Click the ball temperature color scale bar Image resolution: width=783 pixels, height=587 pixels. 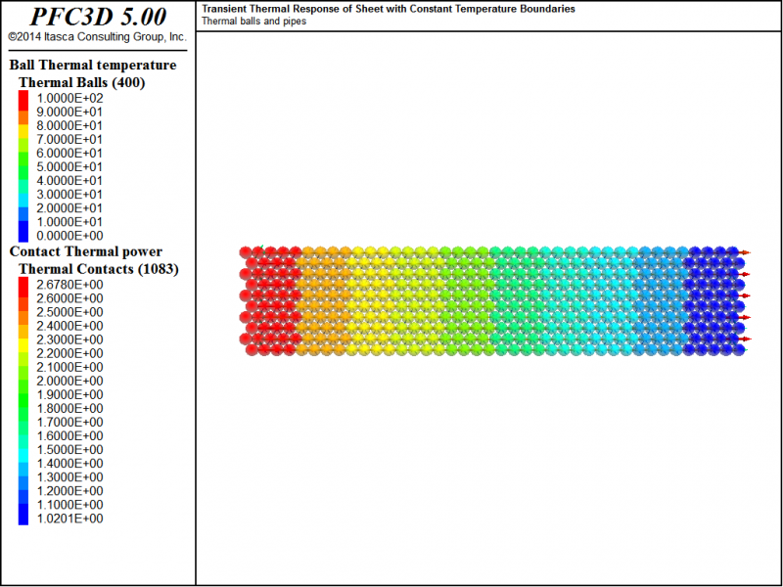(23, 166)
